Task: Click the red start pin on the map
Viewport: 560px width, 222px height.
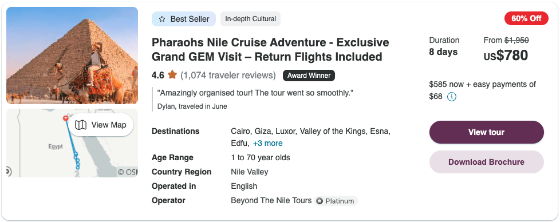Action: coord(65,118)
